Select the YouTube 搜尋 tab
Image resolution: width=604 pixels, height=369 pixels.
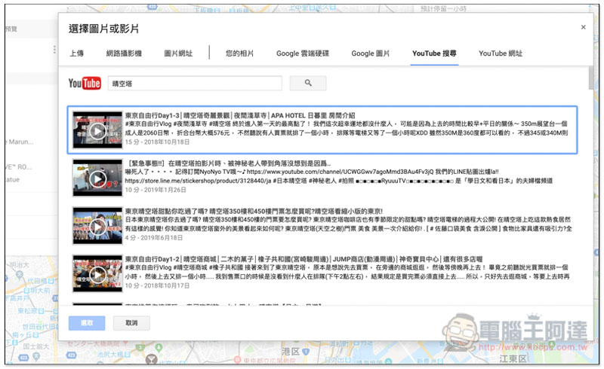pyautogui.click(x=434, y=53)
